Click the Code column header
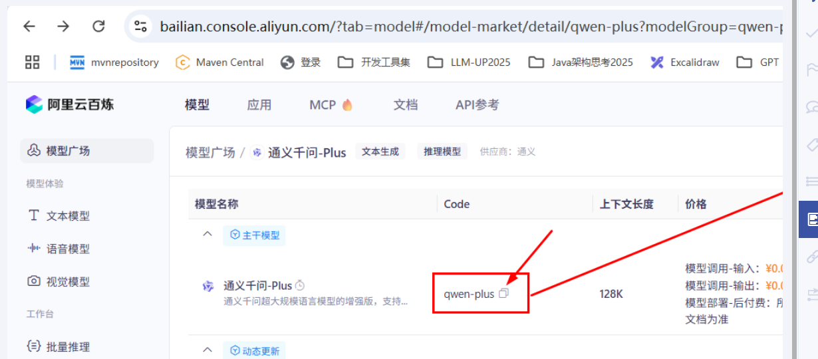 point(457,204)
